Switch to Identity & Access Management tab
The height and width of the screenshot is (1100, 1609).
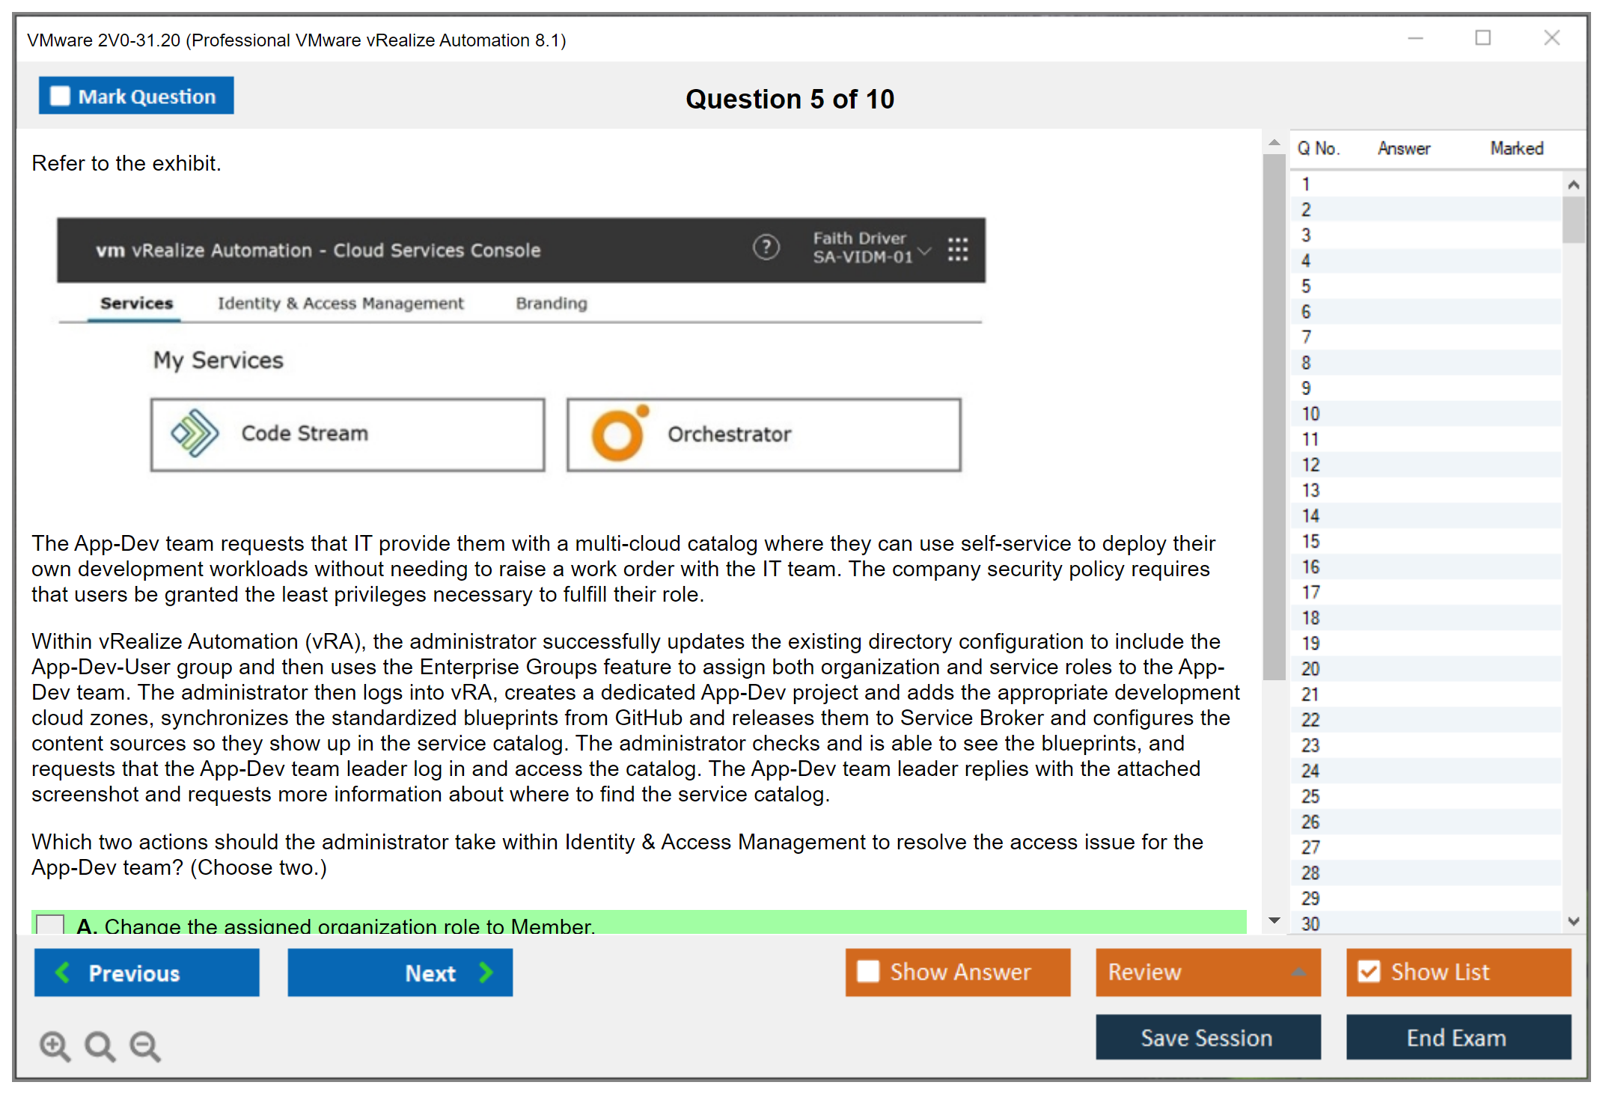pyautogui.click(x=341, y=303)
